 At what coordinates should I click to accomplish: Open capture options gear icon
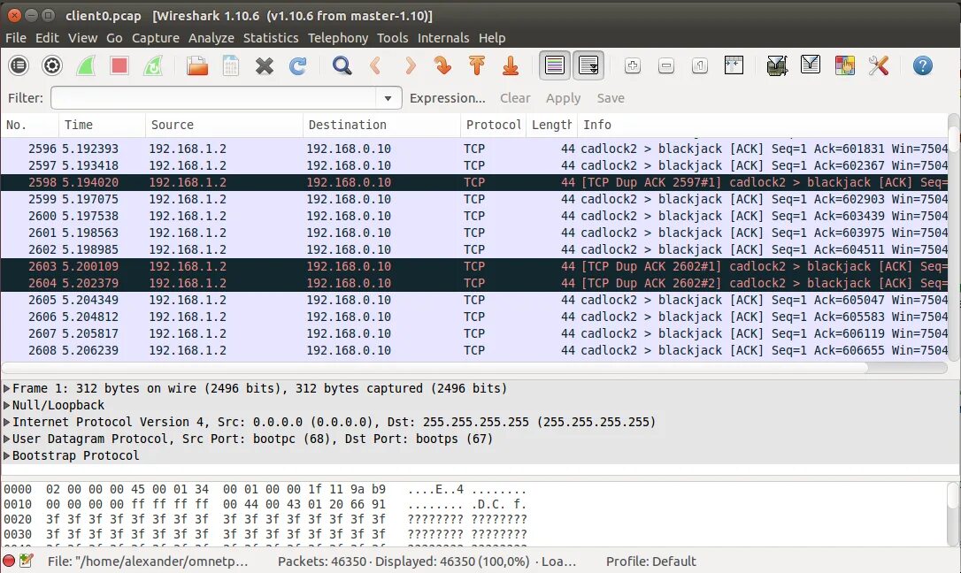(52, 65)
